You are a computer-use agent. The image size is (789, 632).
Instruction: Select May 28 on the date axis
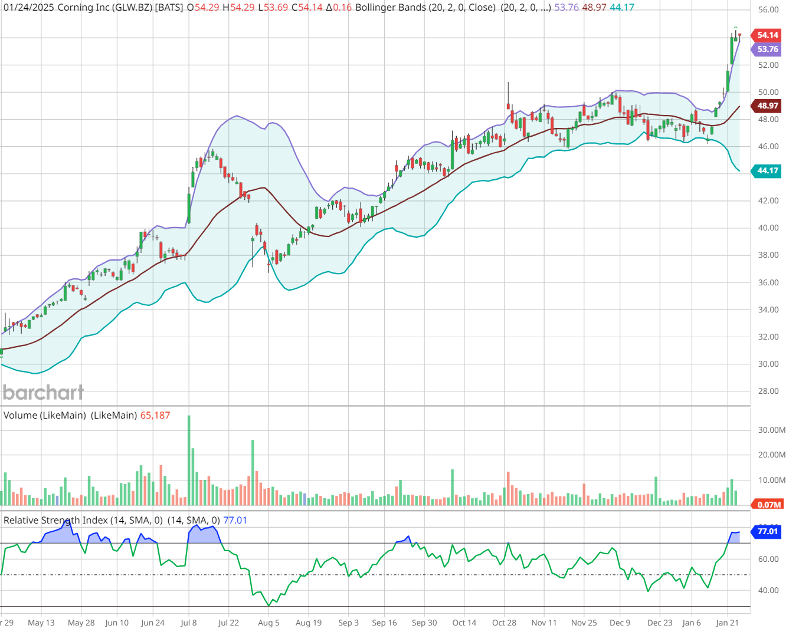[81, 623]
